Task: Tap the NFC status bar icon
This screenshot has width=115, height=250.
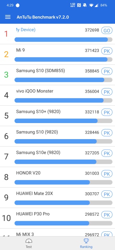Action: pos(79,5)
